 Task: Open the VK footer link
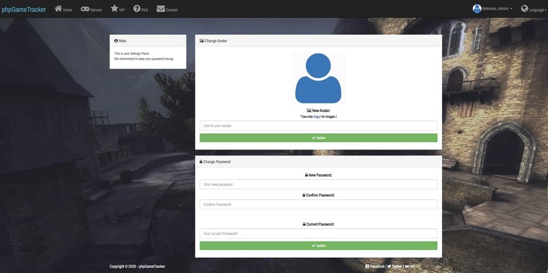pyautogui.click(x=412, y=266)
